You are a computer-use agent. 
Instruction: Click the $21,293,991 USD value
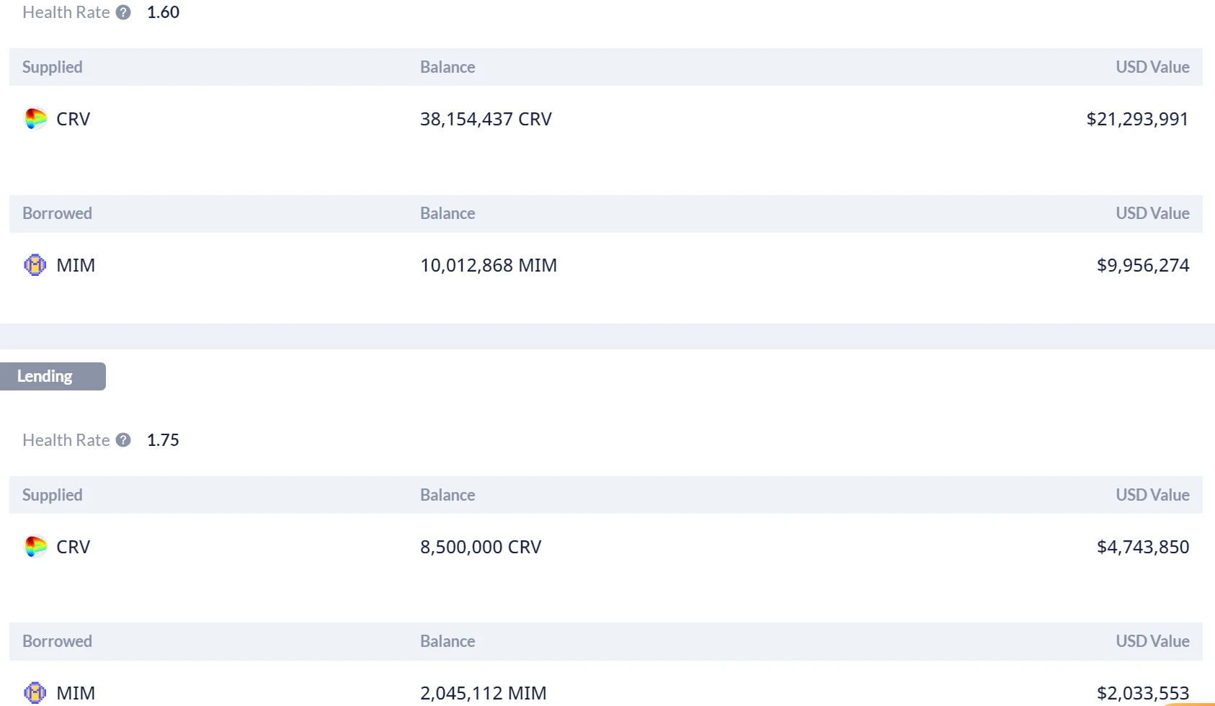(x=1137, y=119)
